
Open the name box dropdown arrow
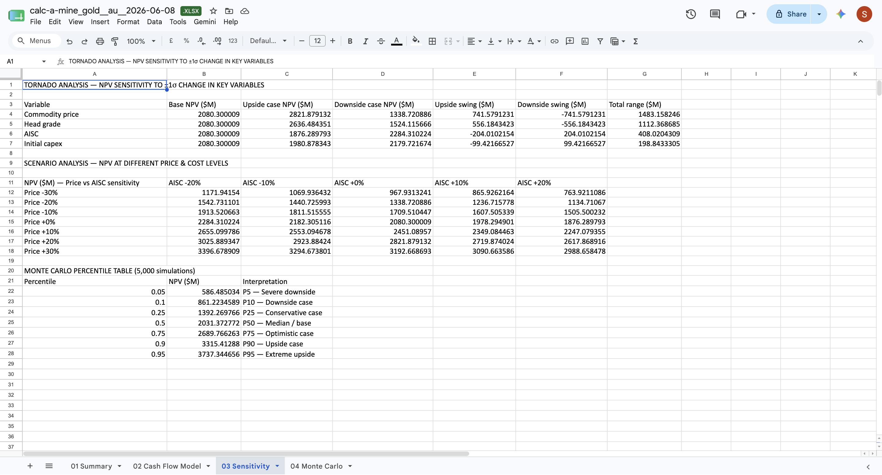pos(44,61)
